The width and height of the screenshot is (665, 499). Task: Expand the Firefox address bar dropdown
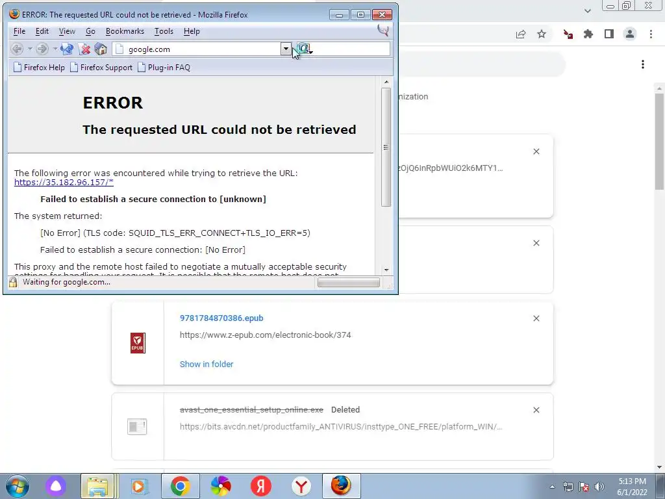(286, 49)
